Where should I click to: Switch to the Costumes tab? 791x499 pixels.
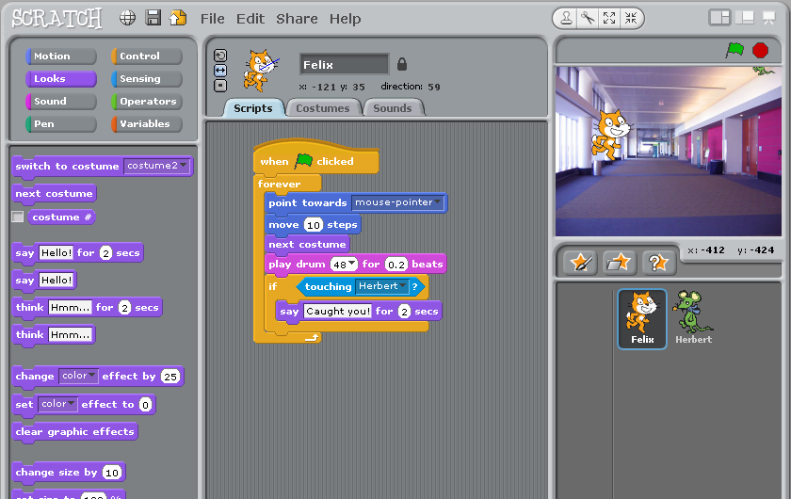pos(323,108)
